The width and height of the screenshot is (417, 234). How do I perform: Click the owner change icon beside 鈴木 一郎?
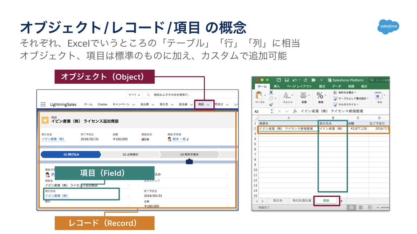(188, 139)
